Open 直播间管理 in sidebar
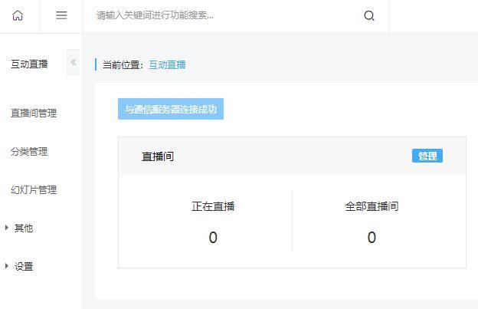 point(34,113)
